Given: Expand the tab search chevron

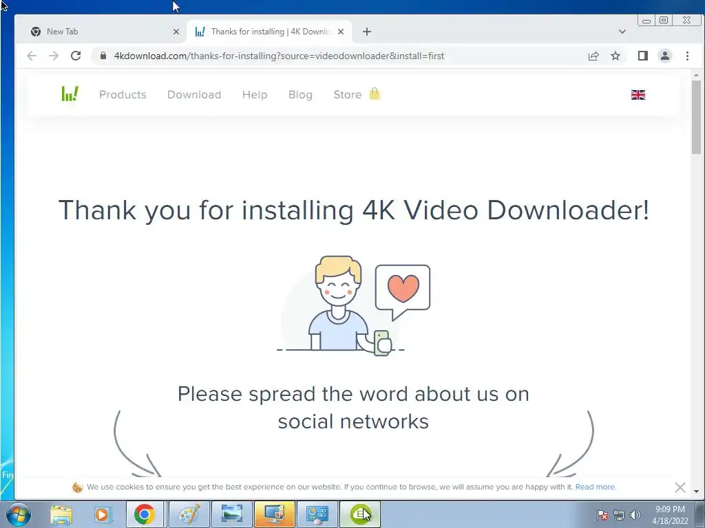Looking at the screenshot, I should (x=622, y=32).
